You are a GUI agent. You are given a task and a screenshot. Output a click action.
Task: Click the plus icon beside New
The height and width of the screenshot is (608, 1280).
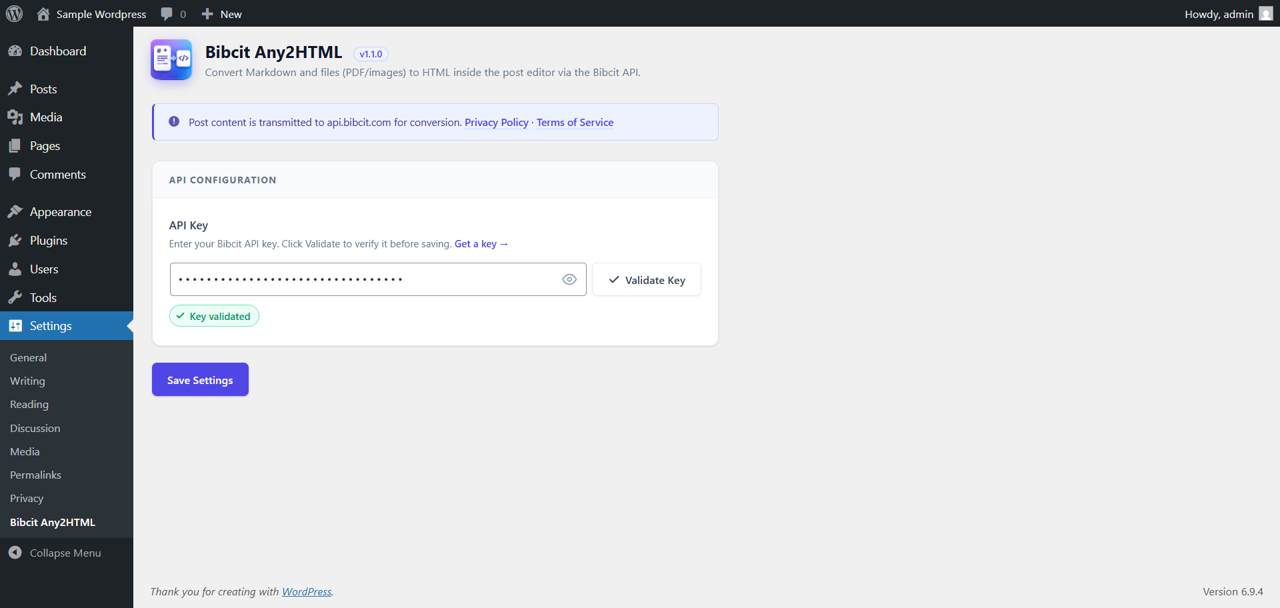pyautogui.click(x=207, y=14)
